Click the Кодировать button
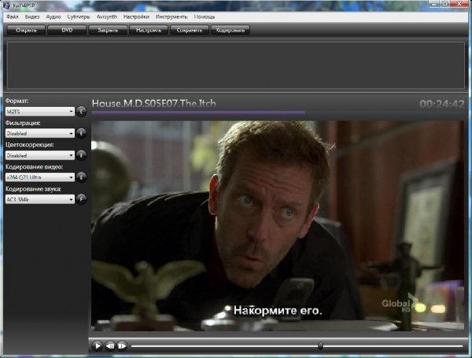 coord(230,30)
